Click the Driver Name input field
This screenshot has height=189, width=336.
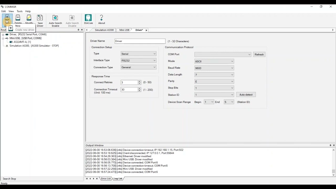140,41
